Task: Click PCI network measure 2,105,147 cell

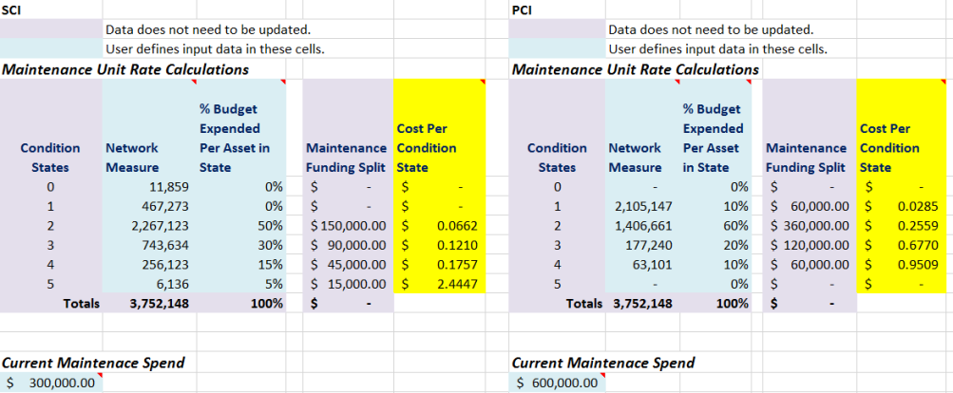Action: [x=642, y=206]
